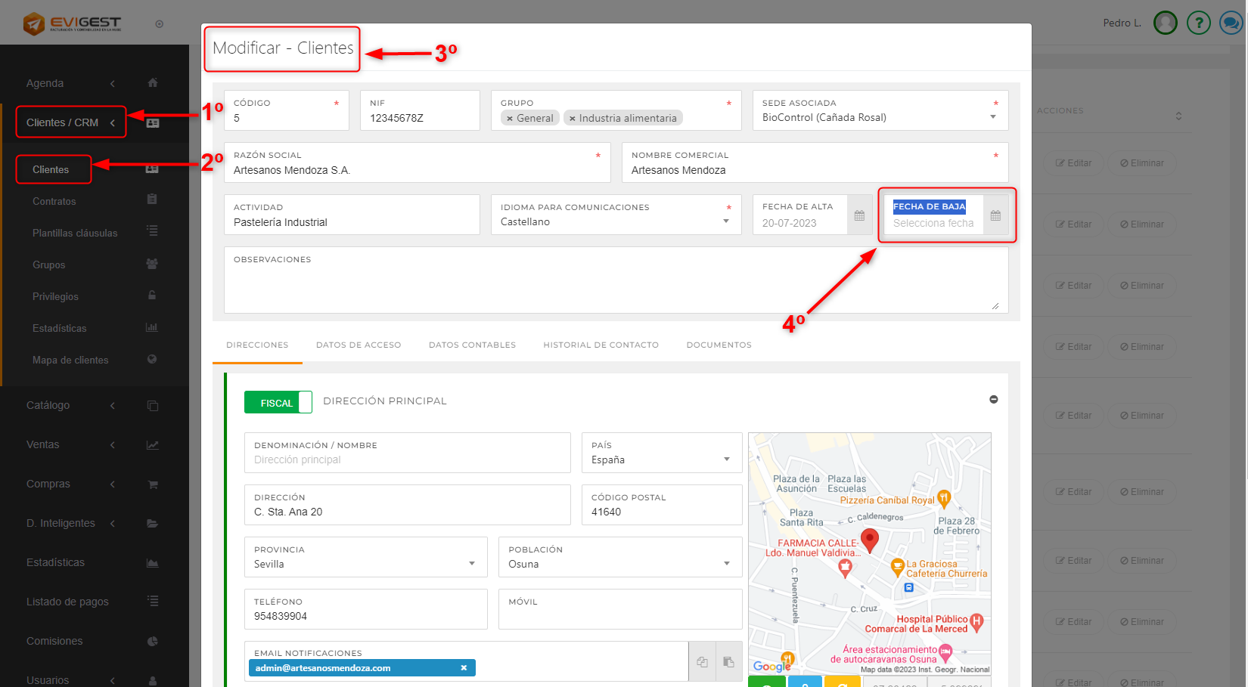Open the chat messages icon
This screenshot has width=1248, height=687.
(x=1231, y=23)
